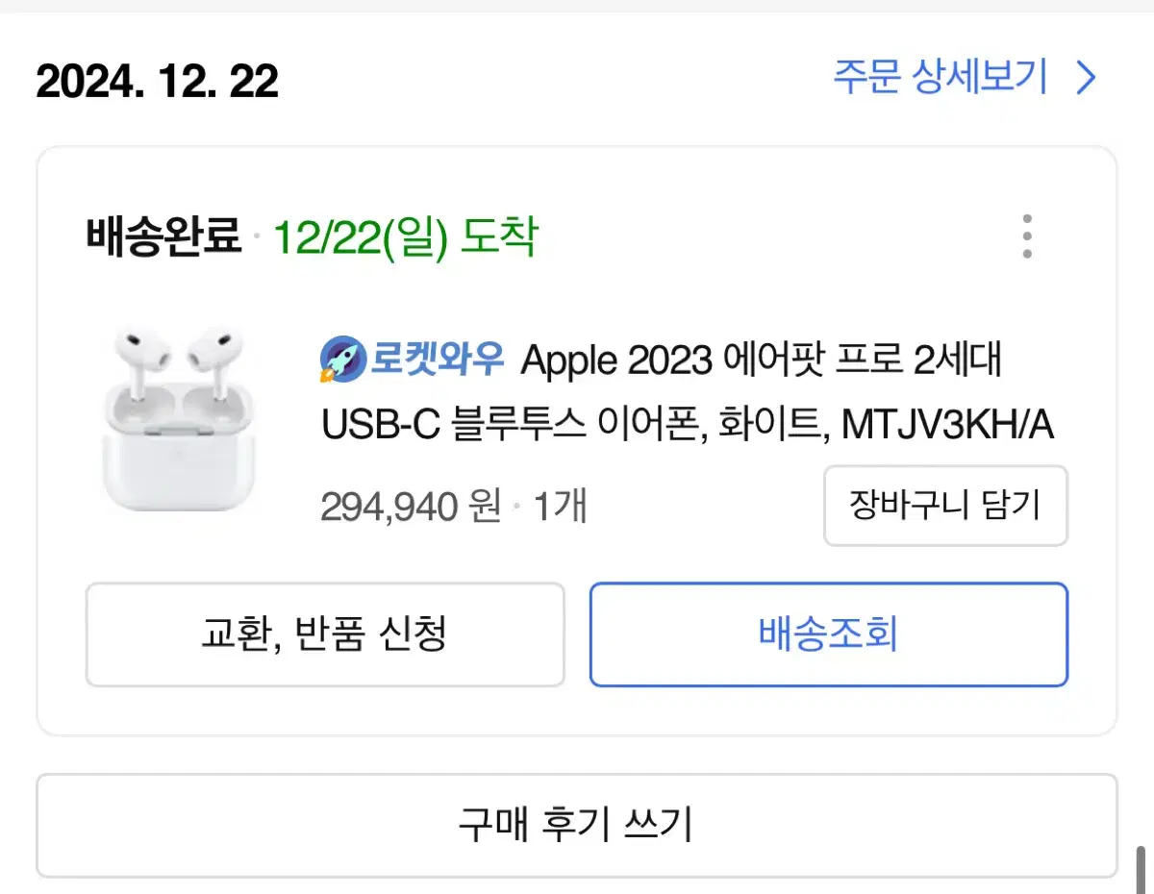
Task: Click the 배송완료 delivery status label
Action: tap(163, 236)
